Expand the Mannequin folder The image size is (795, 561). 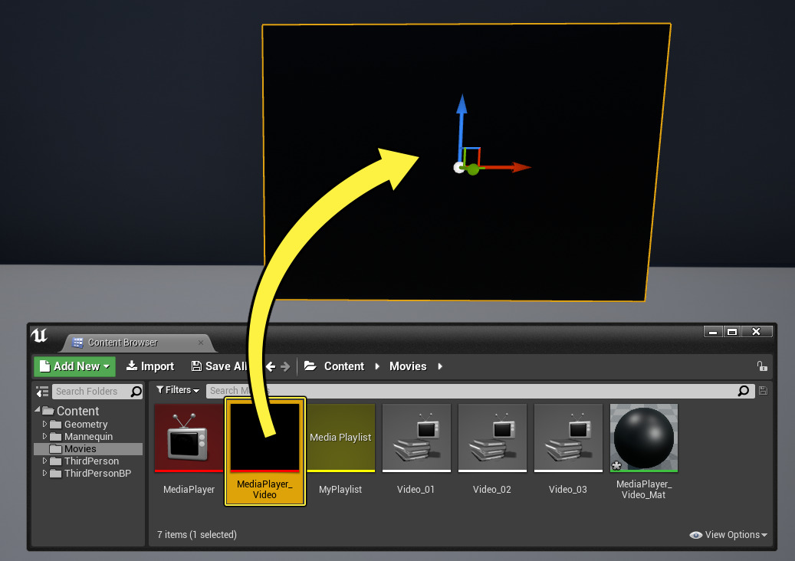coord(44,436)
